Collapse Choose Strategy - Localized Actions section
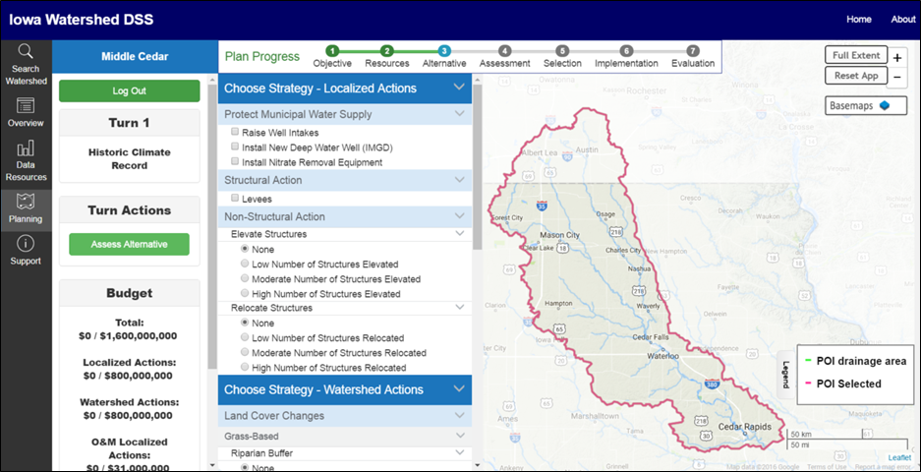This screenshot has width=921, height=472. tap(458, 88)
